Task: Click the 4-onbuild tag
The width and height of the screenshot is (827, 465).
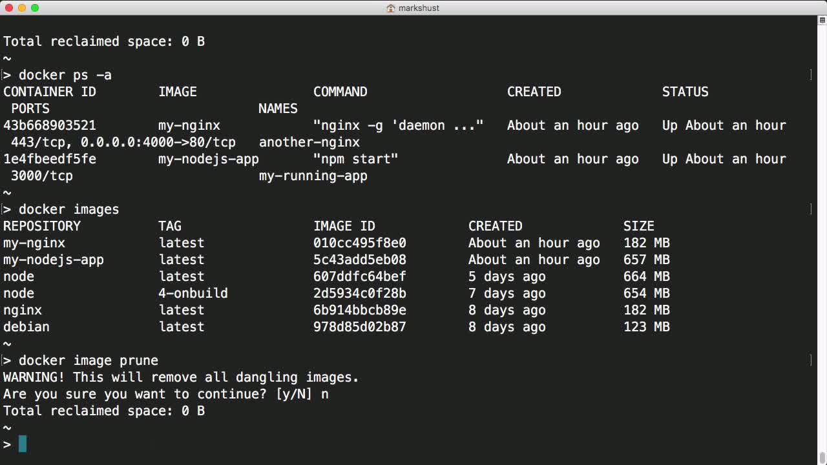Action: [193, 293]
